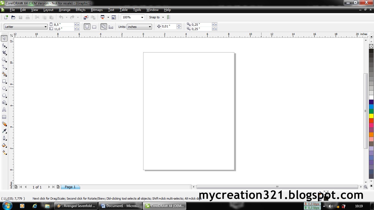Select the Basic Shapes tool

[x=4, y=103]
